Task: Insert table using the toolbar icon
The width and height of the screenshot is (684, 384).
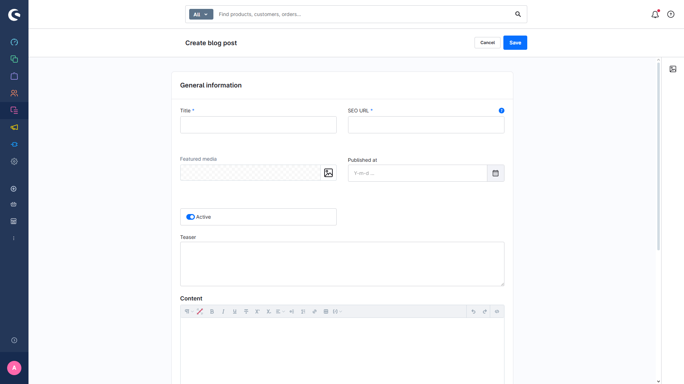Action: pyautogui.click(x=326, y=311)
